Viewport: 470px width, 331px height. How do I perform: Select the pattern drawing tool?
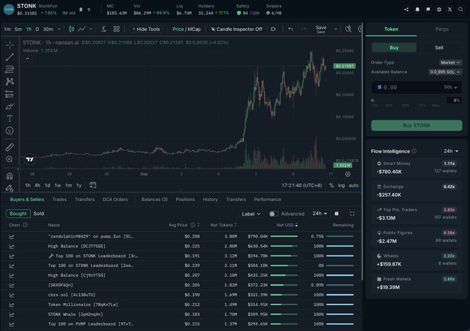10,82
